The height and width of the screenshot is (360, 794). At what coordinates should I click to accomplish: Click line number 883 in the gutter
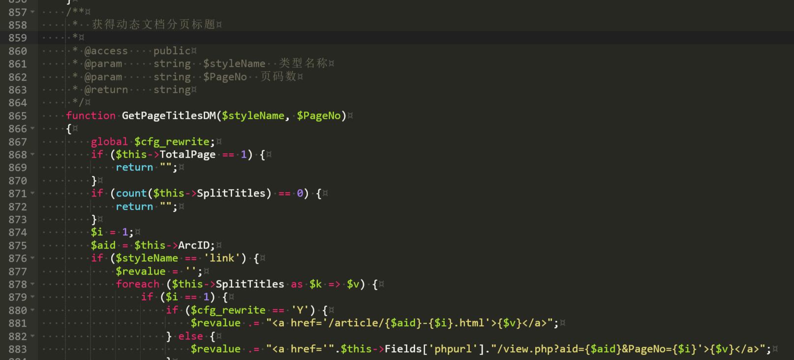coord(18,349)
